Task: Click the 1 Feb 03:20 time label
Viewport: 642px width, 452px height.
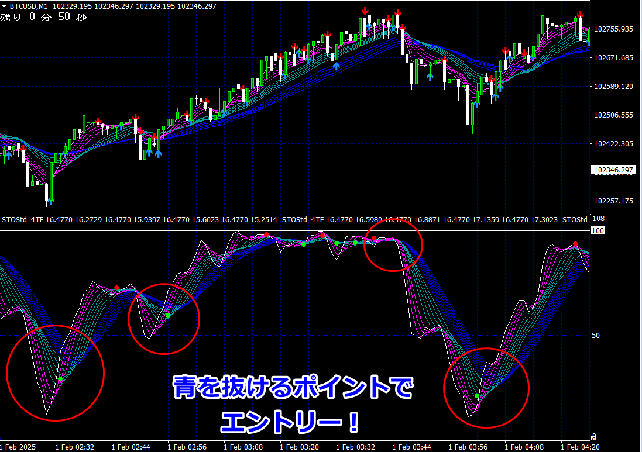Action: tap(299, 447)
